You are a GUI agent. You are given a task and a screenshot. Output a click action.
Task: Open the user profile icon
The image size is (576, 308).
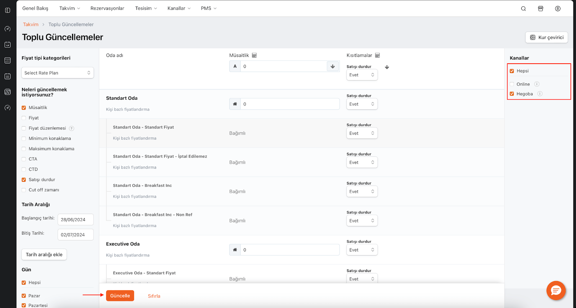point(558,9)
